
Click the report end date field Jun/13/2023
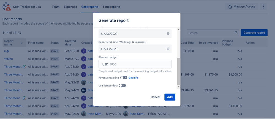point(135,49)
